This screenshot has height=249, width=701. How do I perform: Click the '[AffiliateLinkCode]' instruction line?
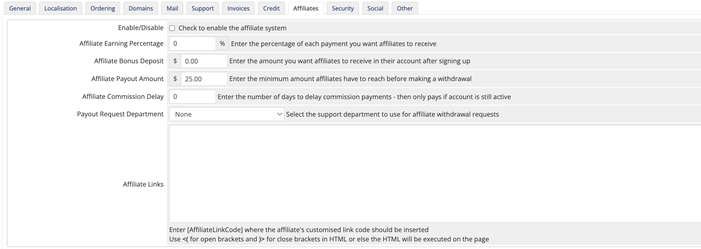click(299, 230)
